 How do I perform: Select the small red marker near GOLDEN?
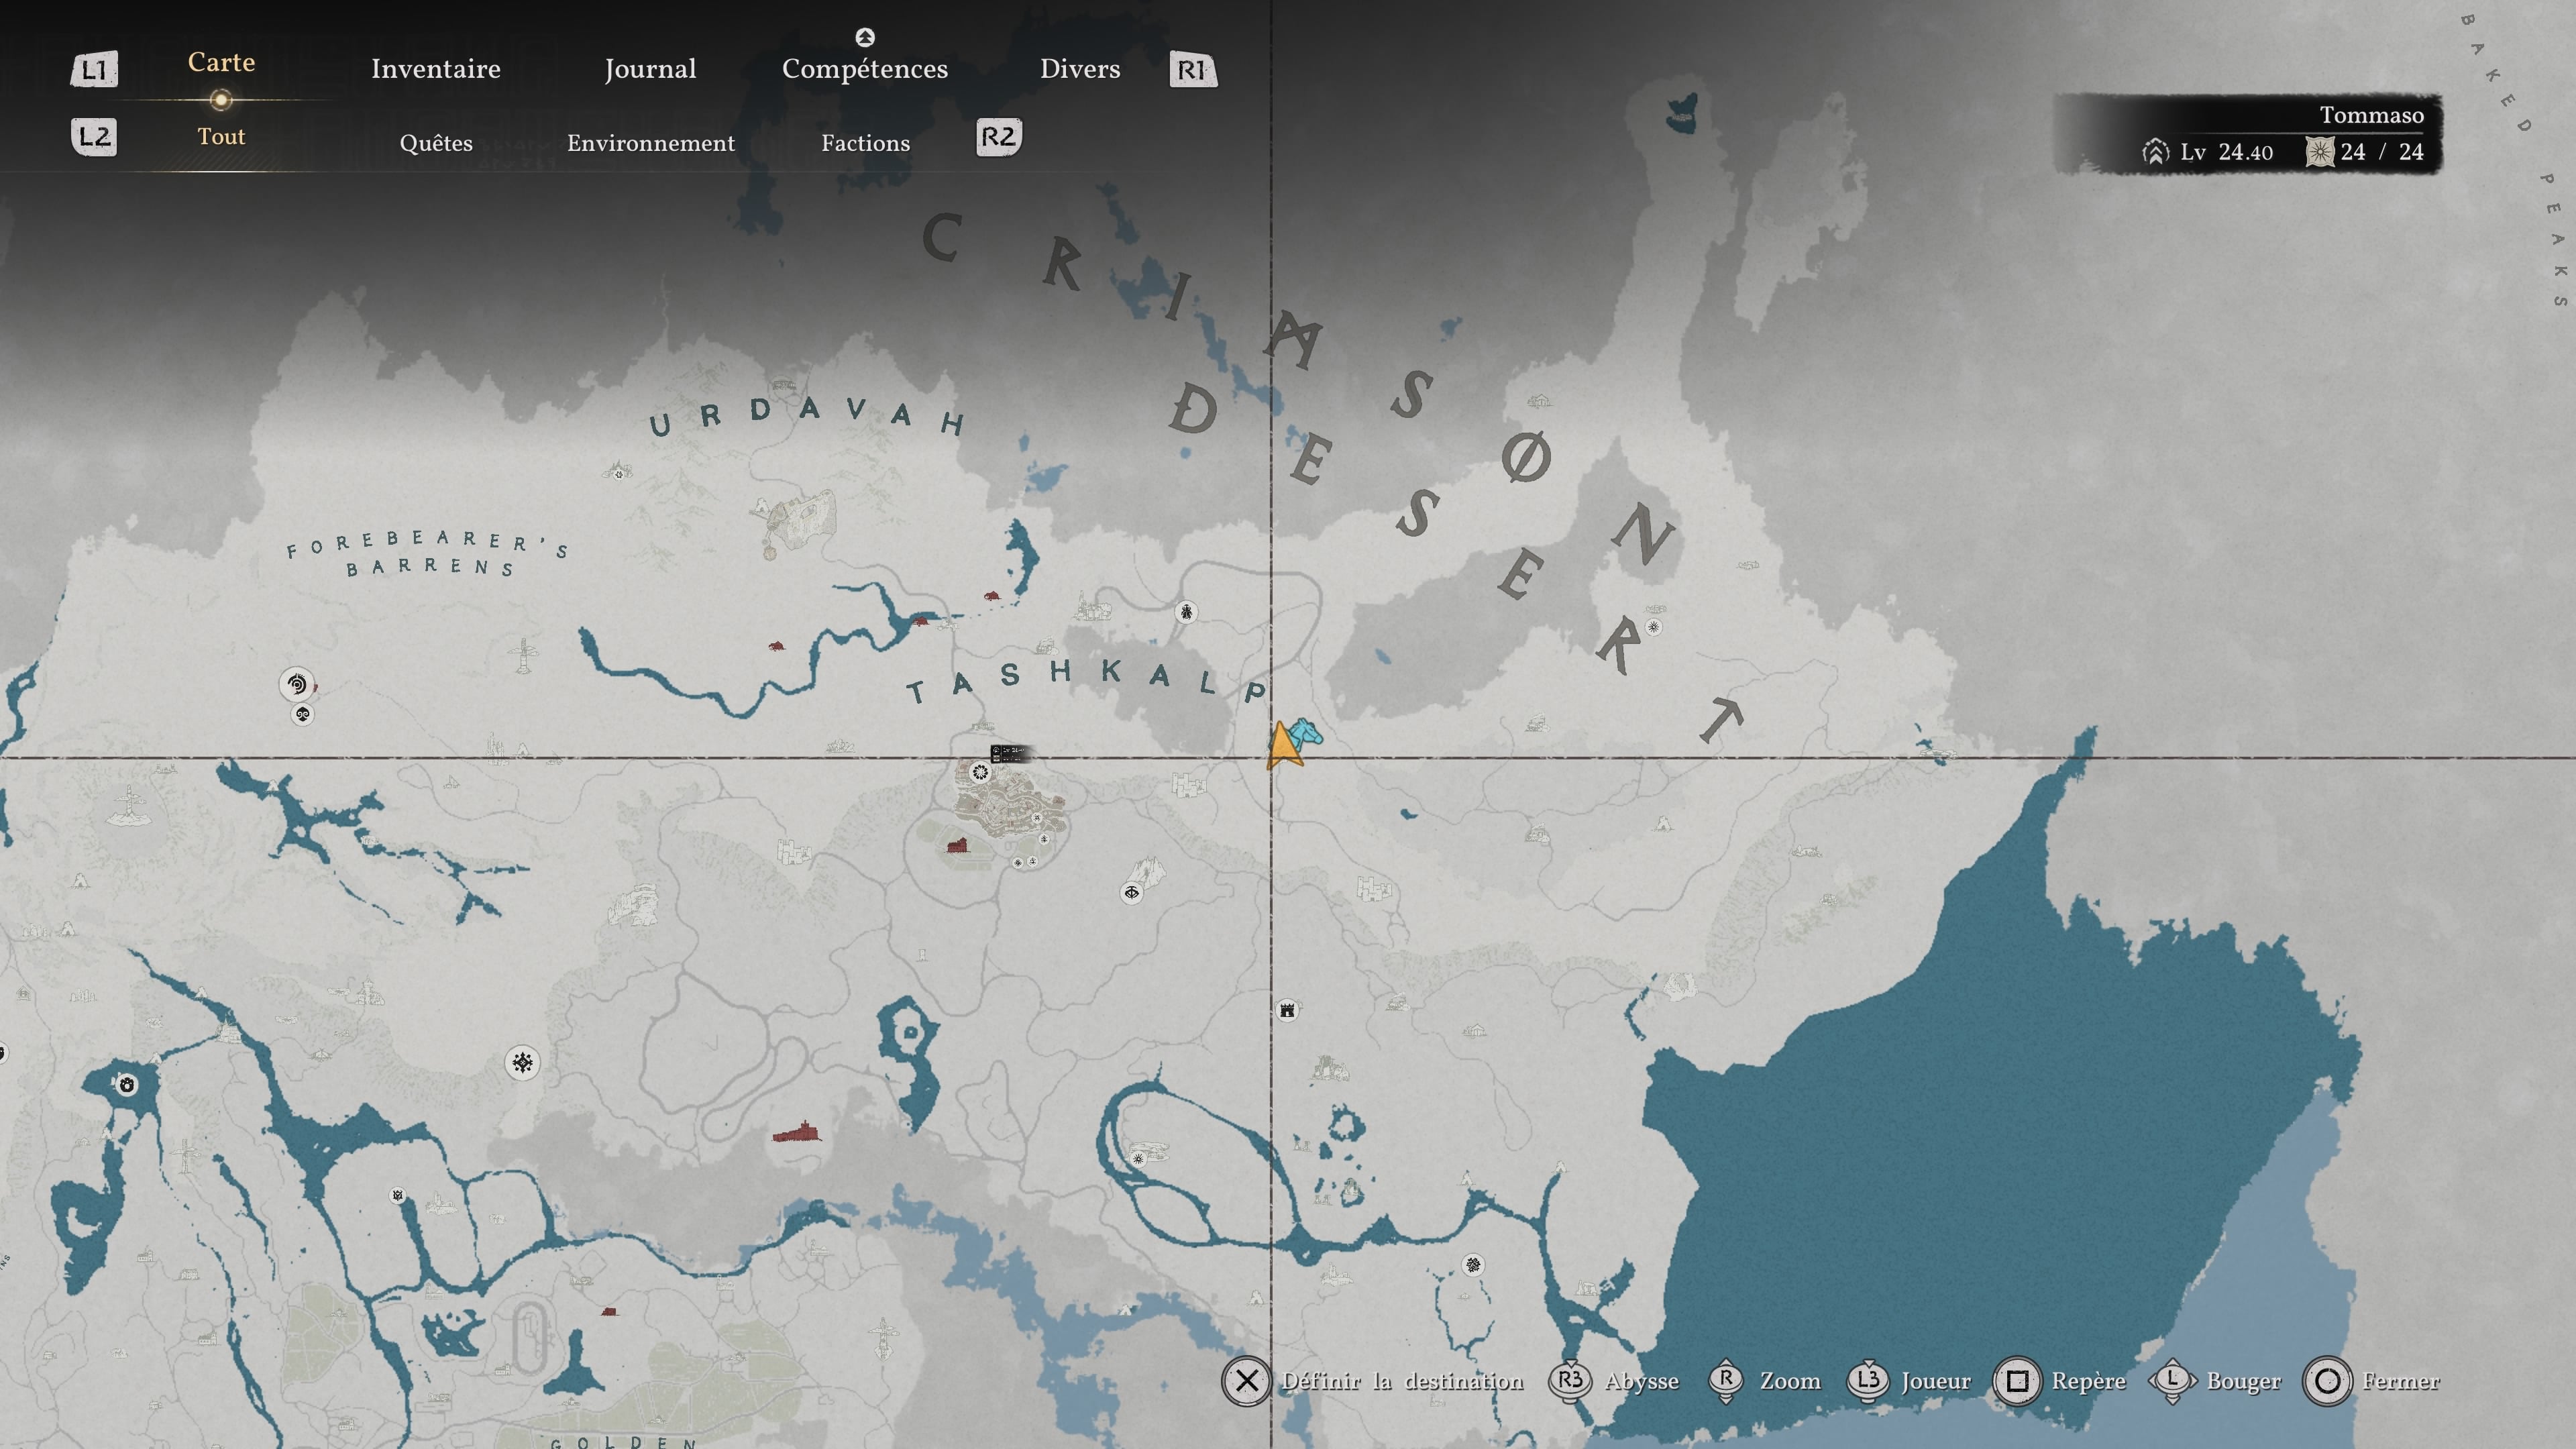point(609,1311)
